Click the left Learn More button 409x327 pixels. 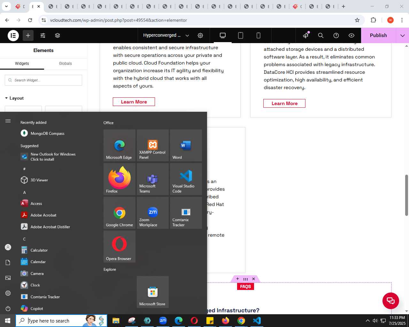point(134,102)
